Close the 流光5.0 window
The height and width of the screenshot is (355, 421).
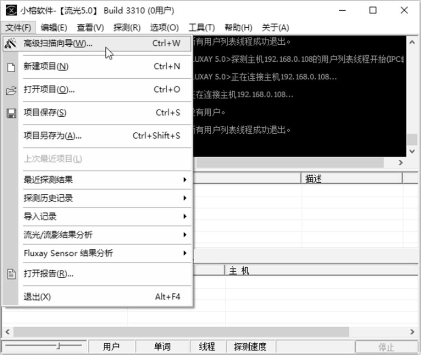click(404, 10)
